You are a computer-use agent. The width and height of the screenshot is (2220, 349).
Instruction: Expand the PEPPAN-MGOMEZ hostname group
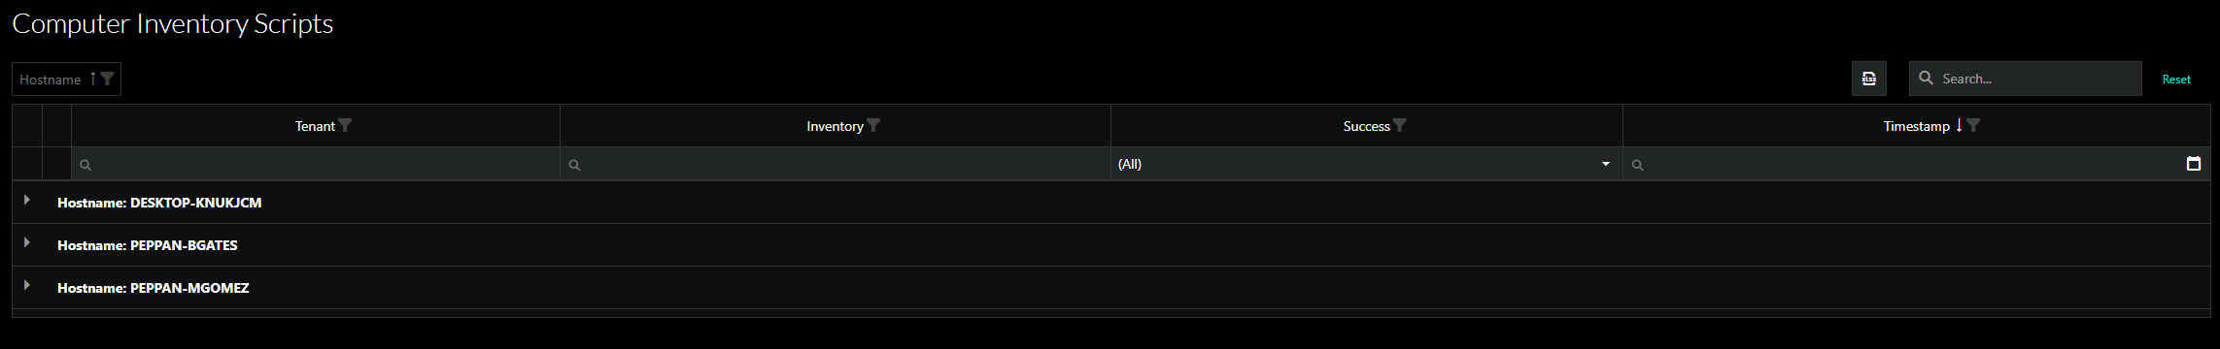tap(27, 285)
